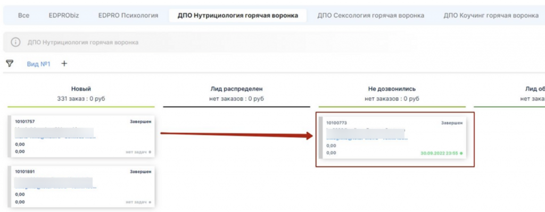This screenshot has height=212, width=545.
Task: Open order card 10101891
Action: [81, 186]
